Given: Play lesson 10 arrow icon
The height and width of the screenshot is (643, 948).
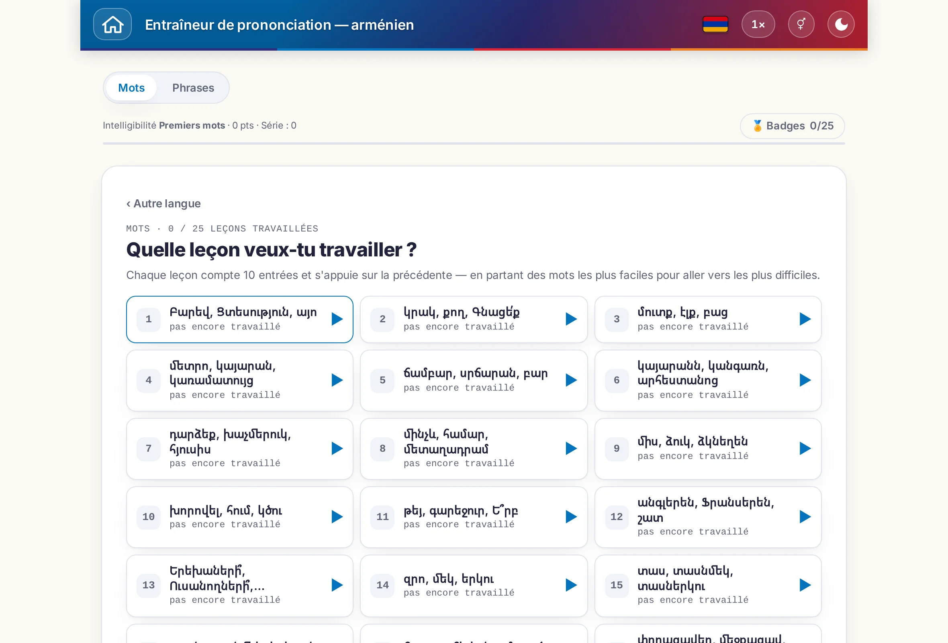Looking at the screenshot, I should click(337, 517).
